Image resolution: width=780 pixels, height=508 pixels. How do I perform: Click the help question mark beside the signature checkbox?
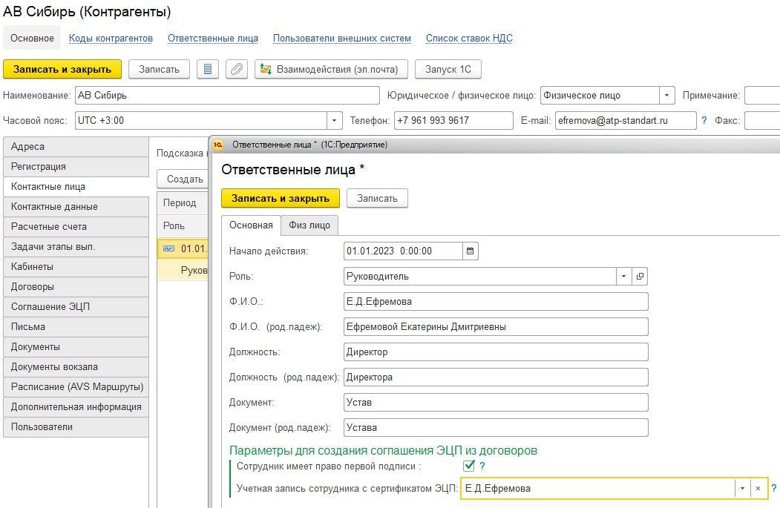click(x=482, y=466)
